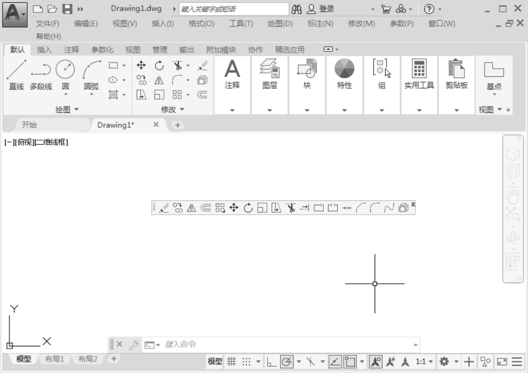Click the Trim scissors icon in floating toolbar
This screenshot has width=528, height=373.
[x=290, y=208]
